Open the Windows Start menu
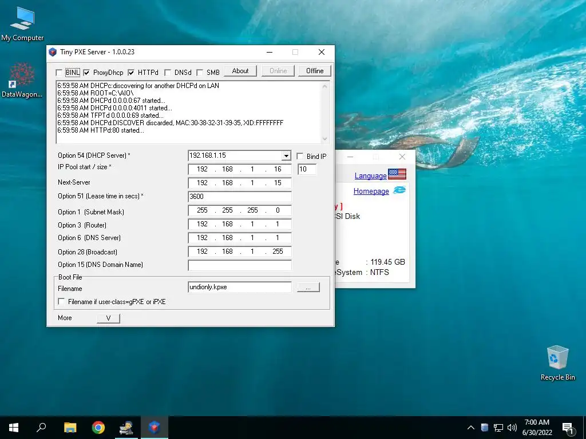Screen dimensions: 586x439 click(14, 428)
